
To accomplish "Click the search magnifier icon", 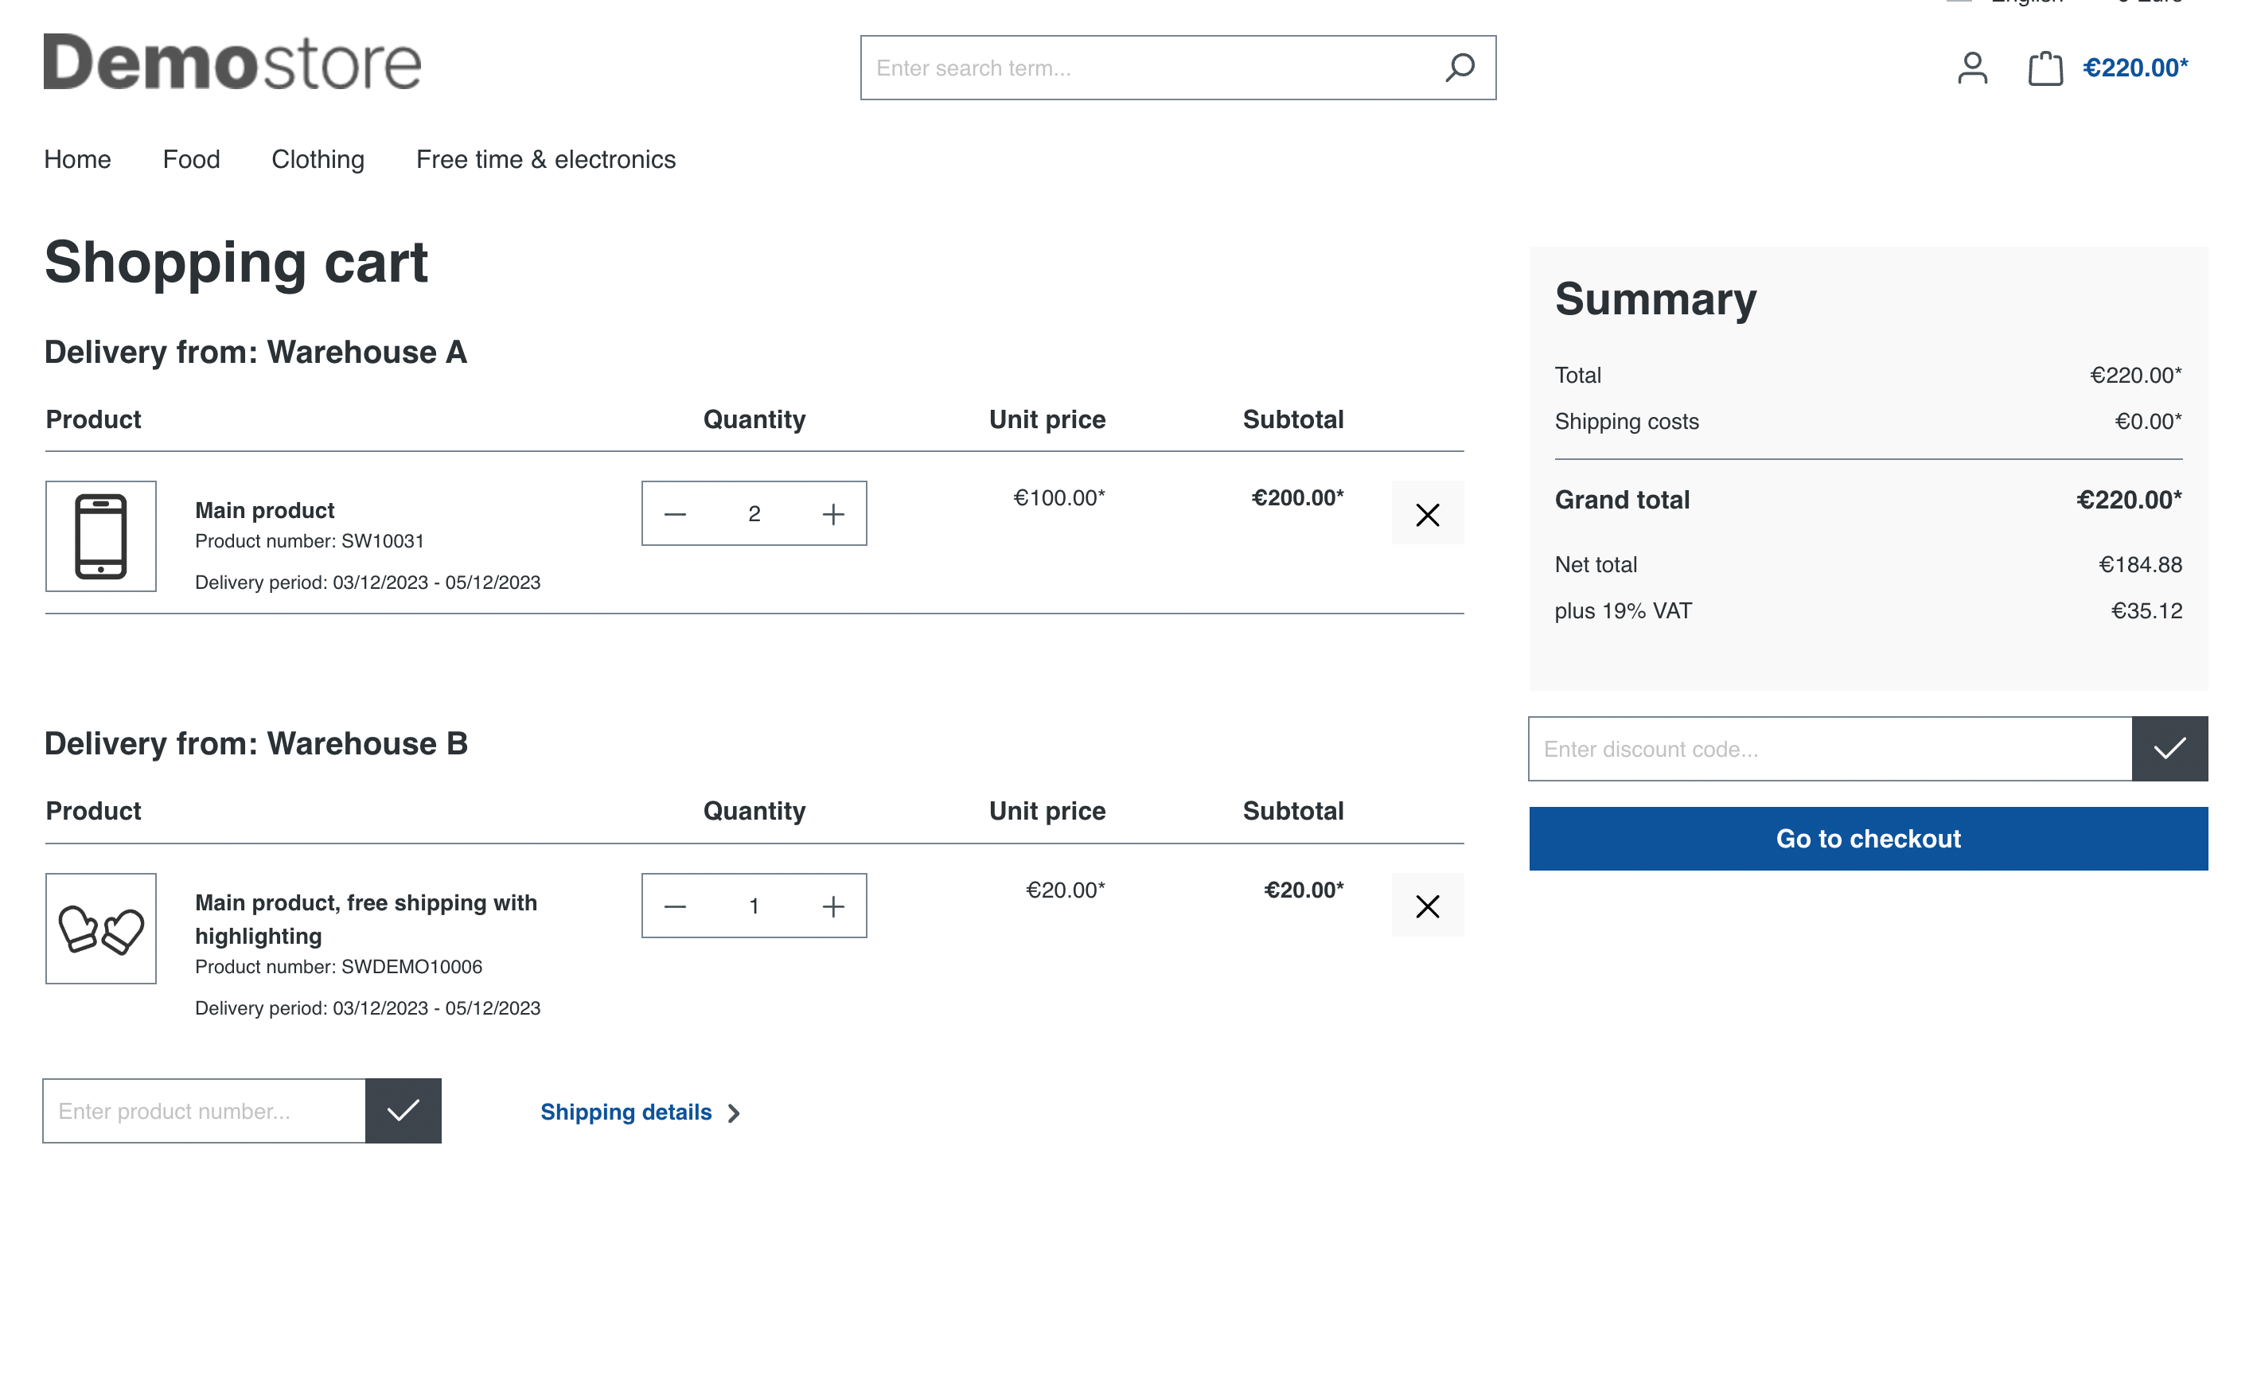I will point(1459,68).
